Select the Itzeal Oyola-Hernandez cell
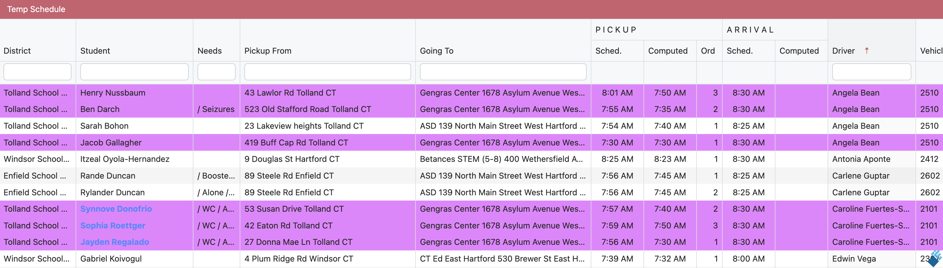943x268 pixels. tap(134, 159)
